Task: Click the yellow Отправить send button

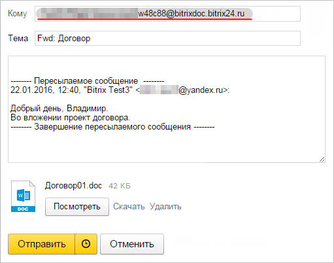Action: pos(42,244)
